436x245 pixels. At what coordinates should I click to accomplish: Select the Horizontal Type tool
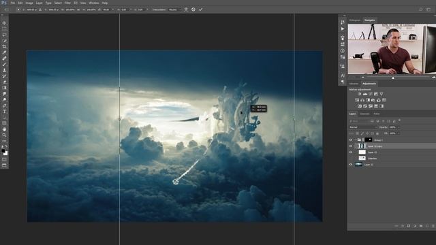(x=4, y=112)
